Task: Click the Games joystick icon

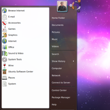Action: click(x=4, y=29)
